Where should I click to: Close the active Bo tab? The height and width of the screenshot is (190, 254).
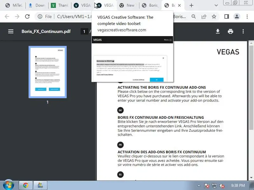179,5
